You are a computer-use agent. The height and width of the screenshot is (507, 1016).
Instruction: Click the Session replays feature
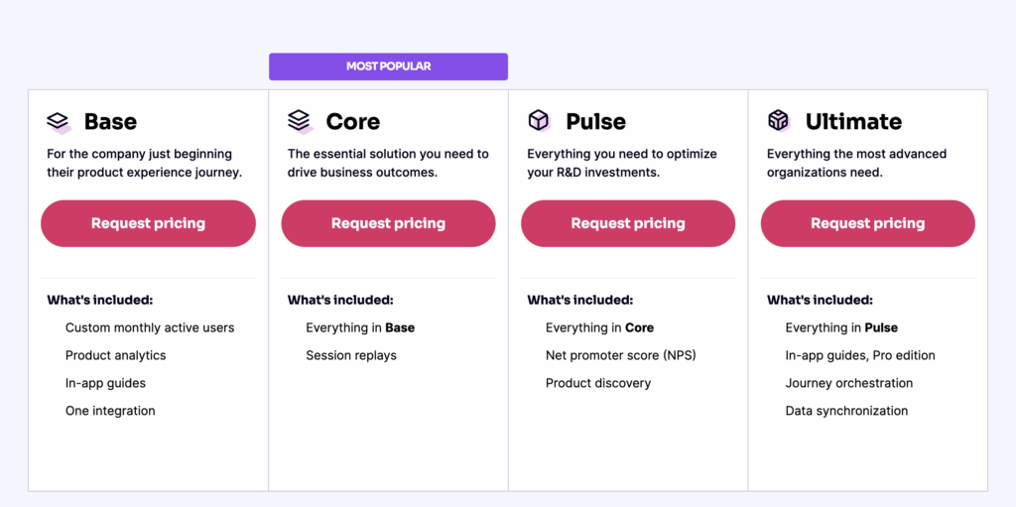(x=351, y=355)
